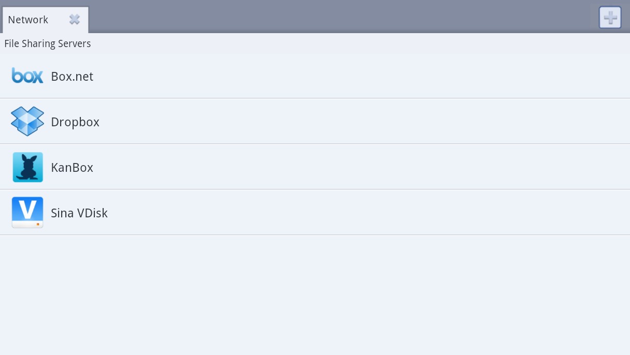Select the Sina VDisk text label
This screenshot has height=355, width=630.
click(79, 213)
